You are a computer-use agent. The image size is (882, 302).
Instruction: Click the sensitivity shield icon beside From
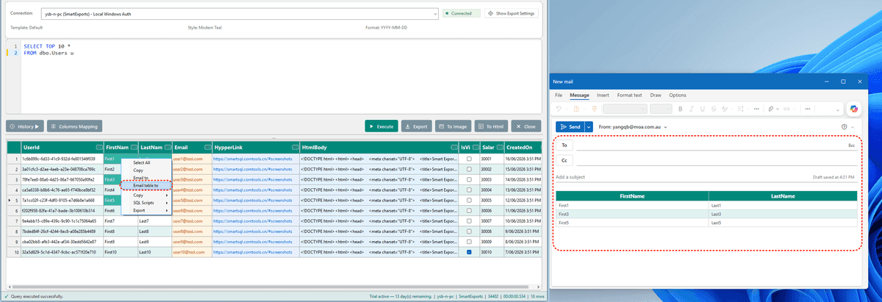click(844, 127)
